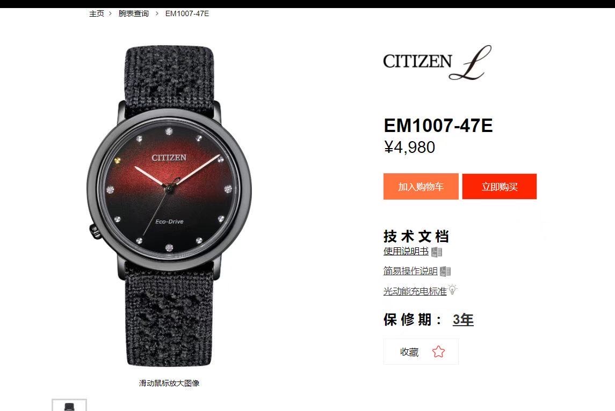Screen dimensions: 615x411
Task: Click the main watch product image
Action: point(169,205)
